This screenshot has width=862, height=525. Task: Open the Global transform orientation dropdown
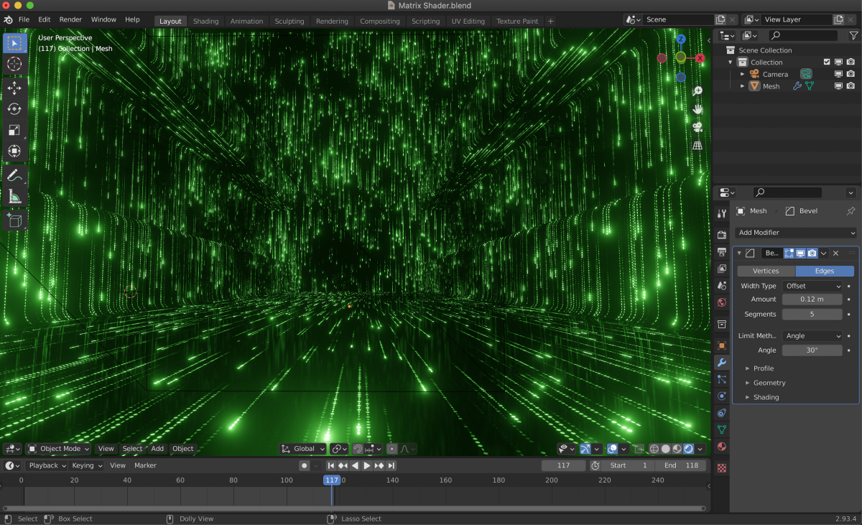302,449
